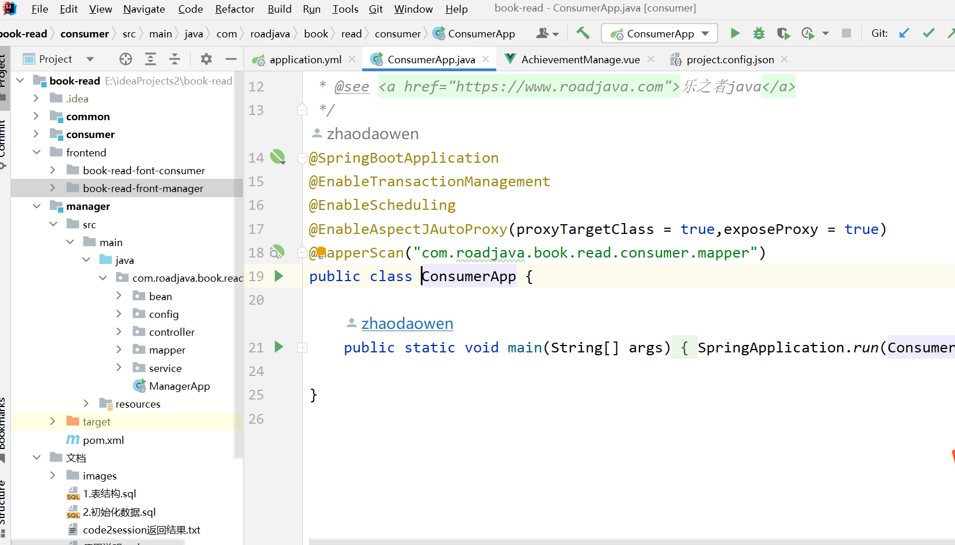Collapse all in Project tool window
955x545 pixels.
tap(174, 59)
